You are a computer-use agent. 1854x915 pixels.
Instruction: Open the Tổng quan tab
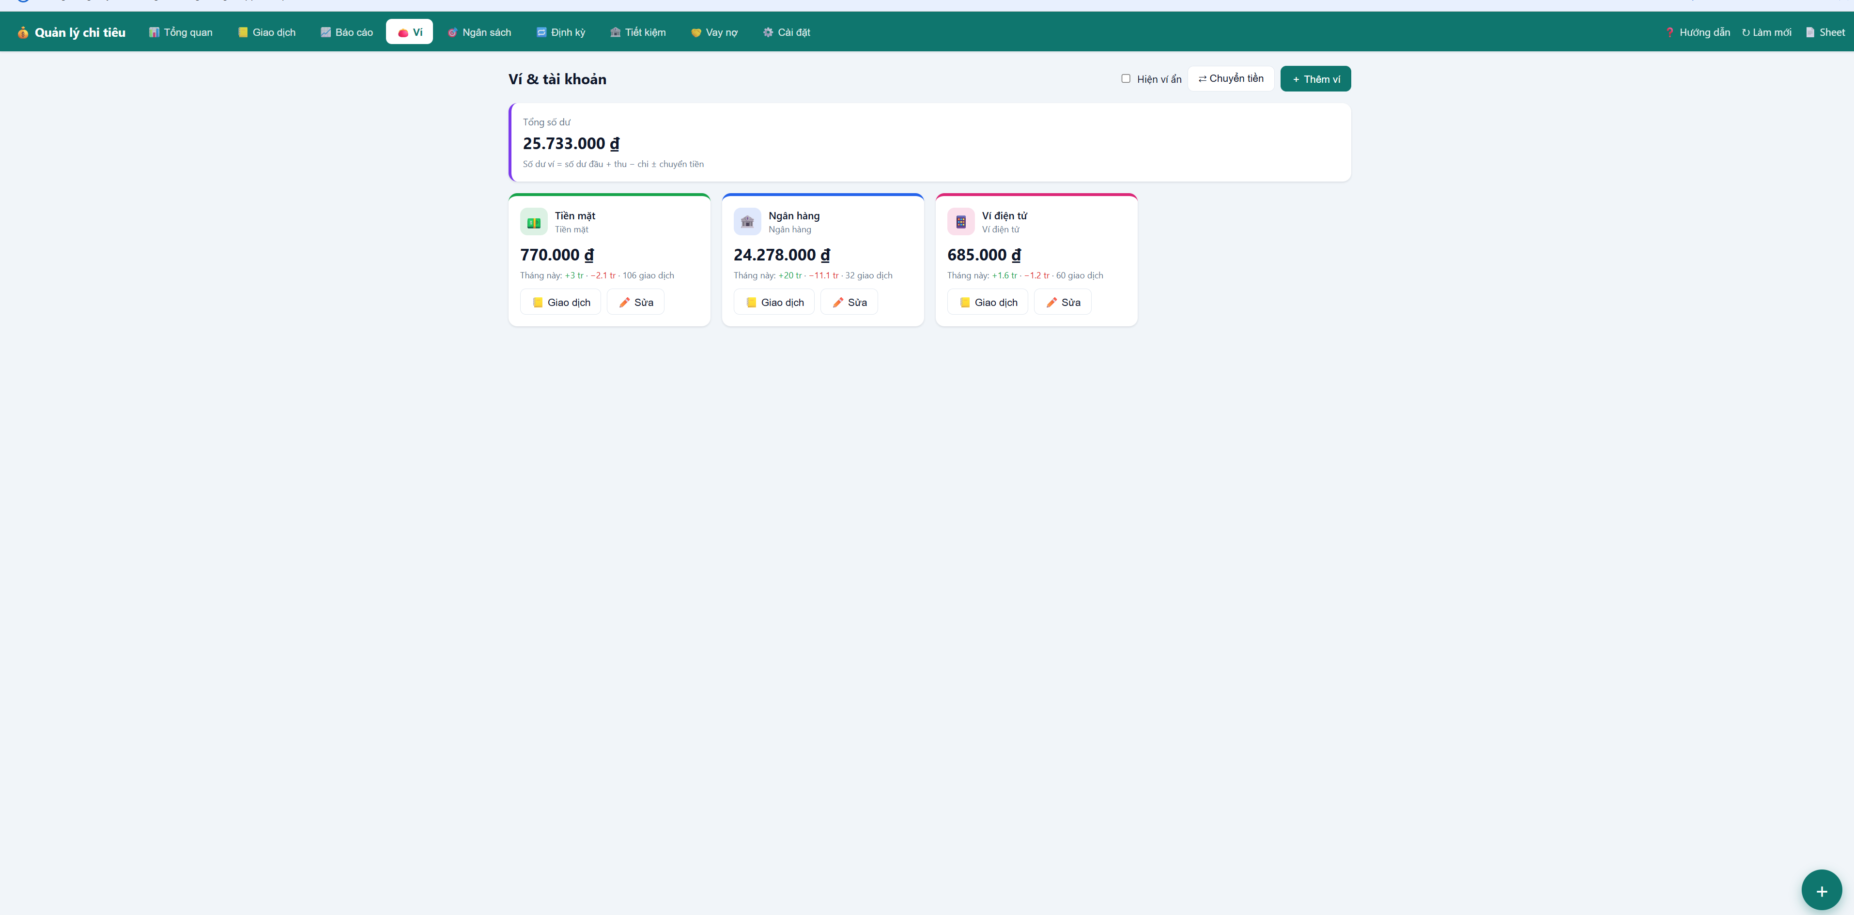(181, 31)
